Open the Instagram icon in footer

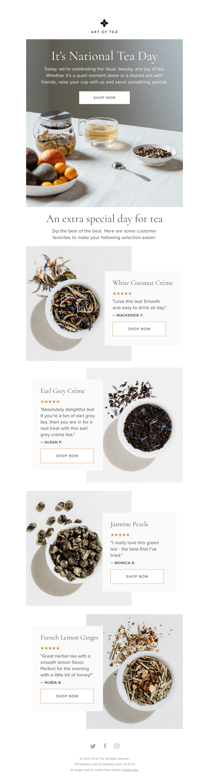click(117, 746)
